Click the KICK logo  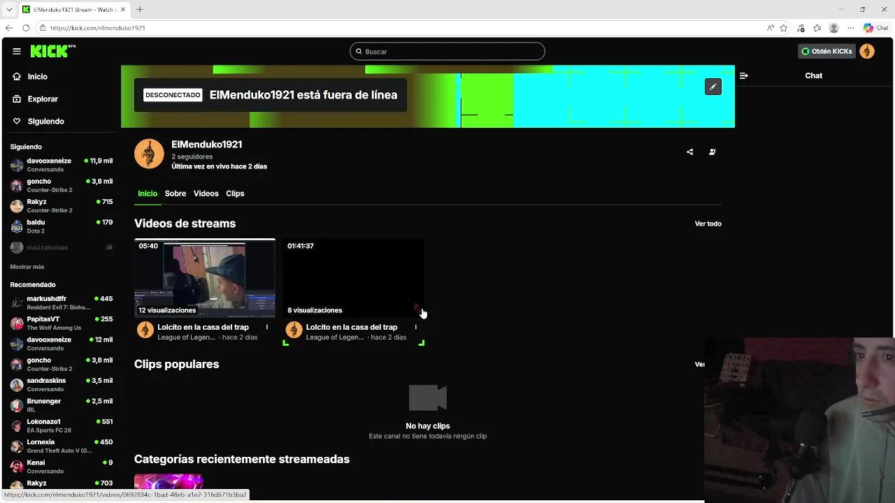pyautogui.click(x=52, y=51)
